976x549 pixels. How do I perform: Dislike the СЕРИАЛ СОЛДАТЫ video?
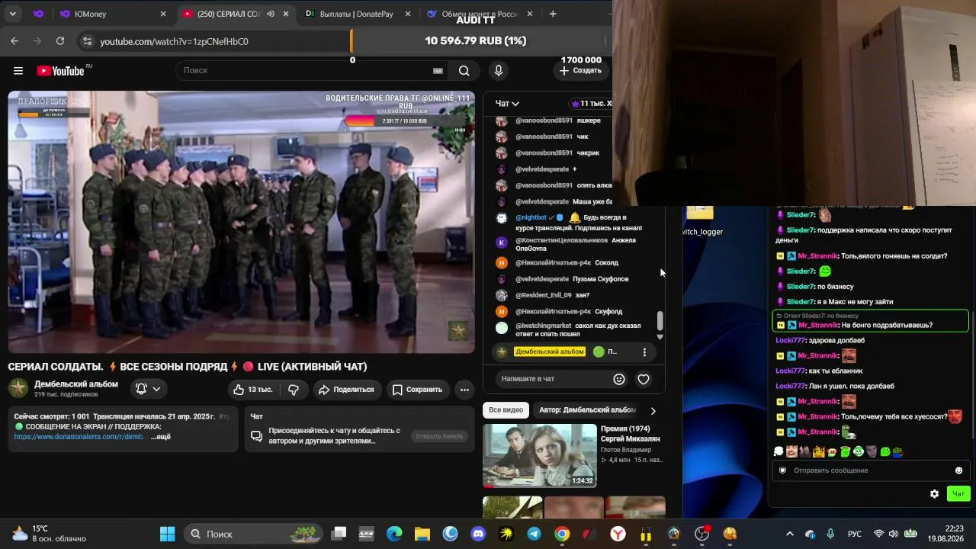pyautogui.click(x=294, y=390)
